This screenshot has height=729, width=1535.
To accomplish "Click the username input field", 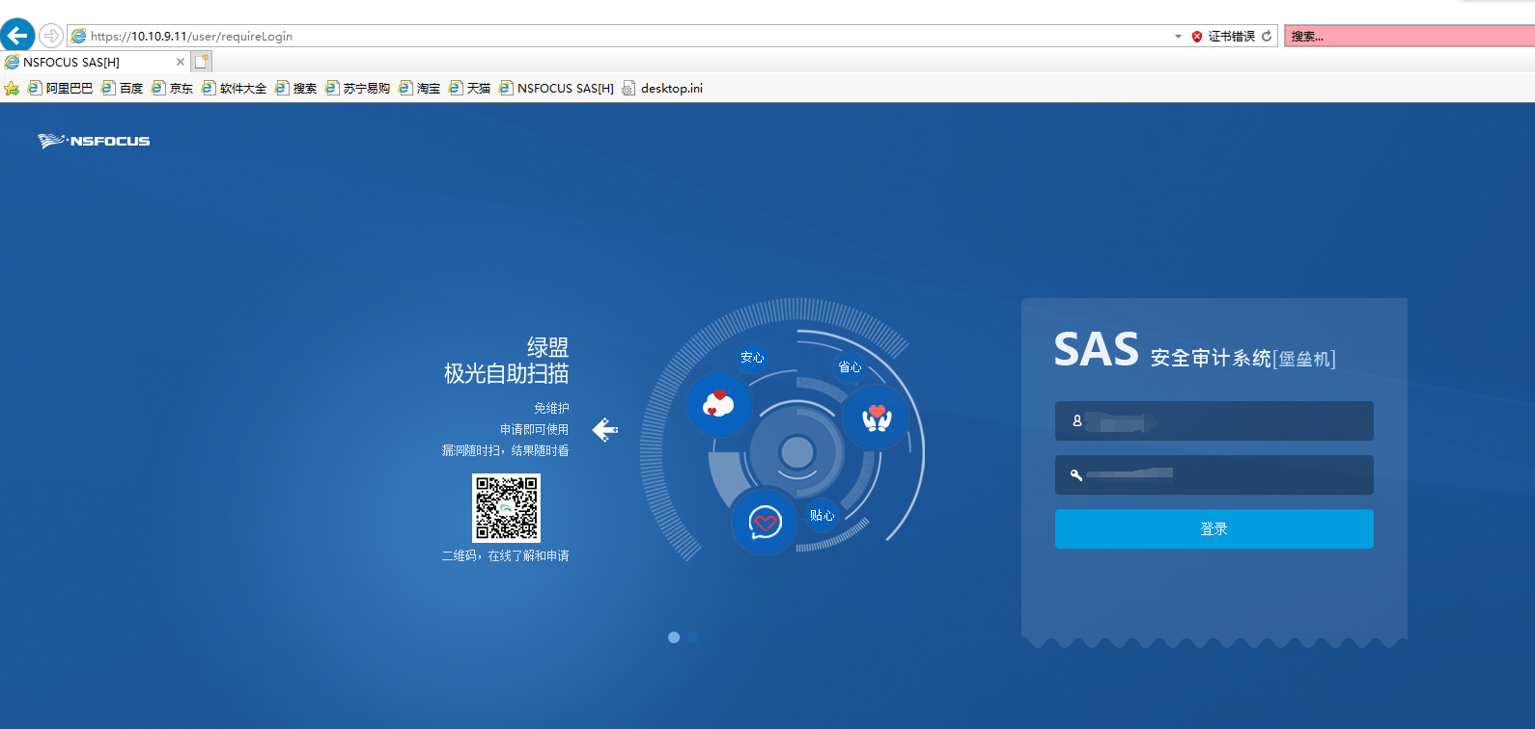I will pos(1214,421).
